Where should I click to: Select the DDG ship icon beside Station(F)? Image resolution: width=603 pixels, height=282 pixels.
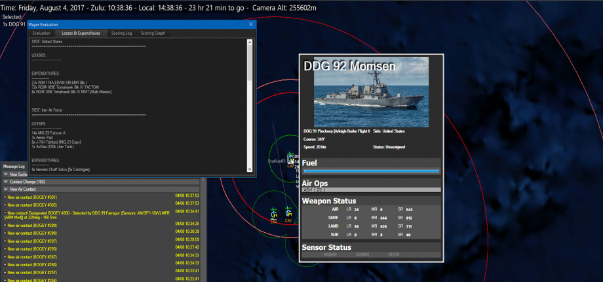[291, 159]
